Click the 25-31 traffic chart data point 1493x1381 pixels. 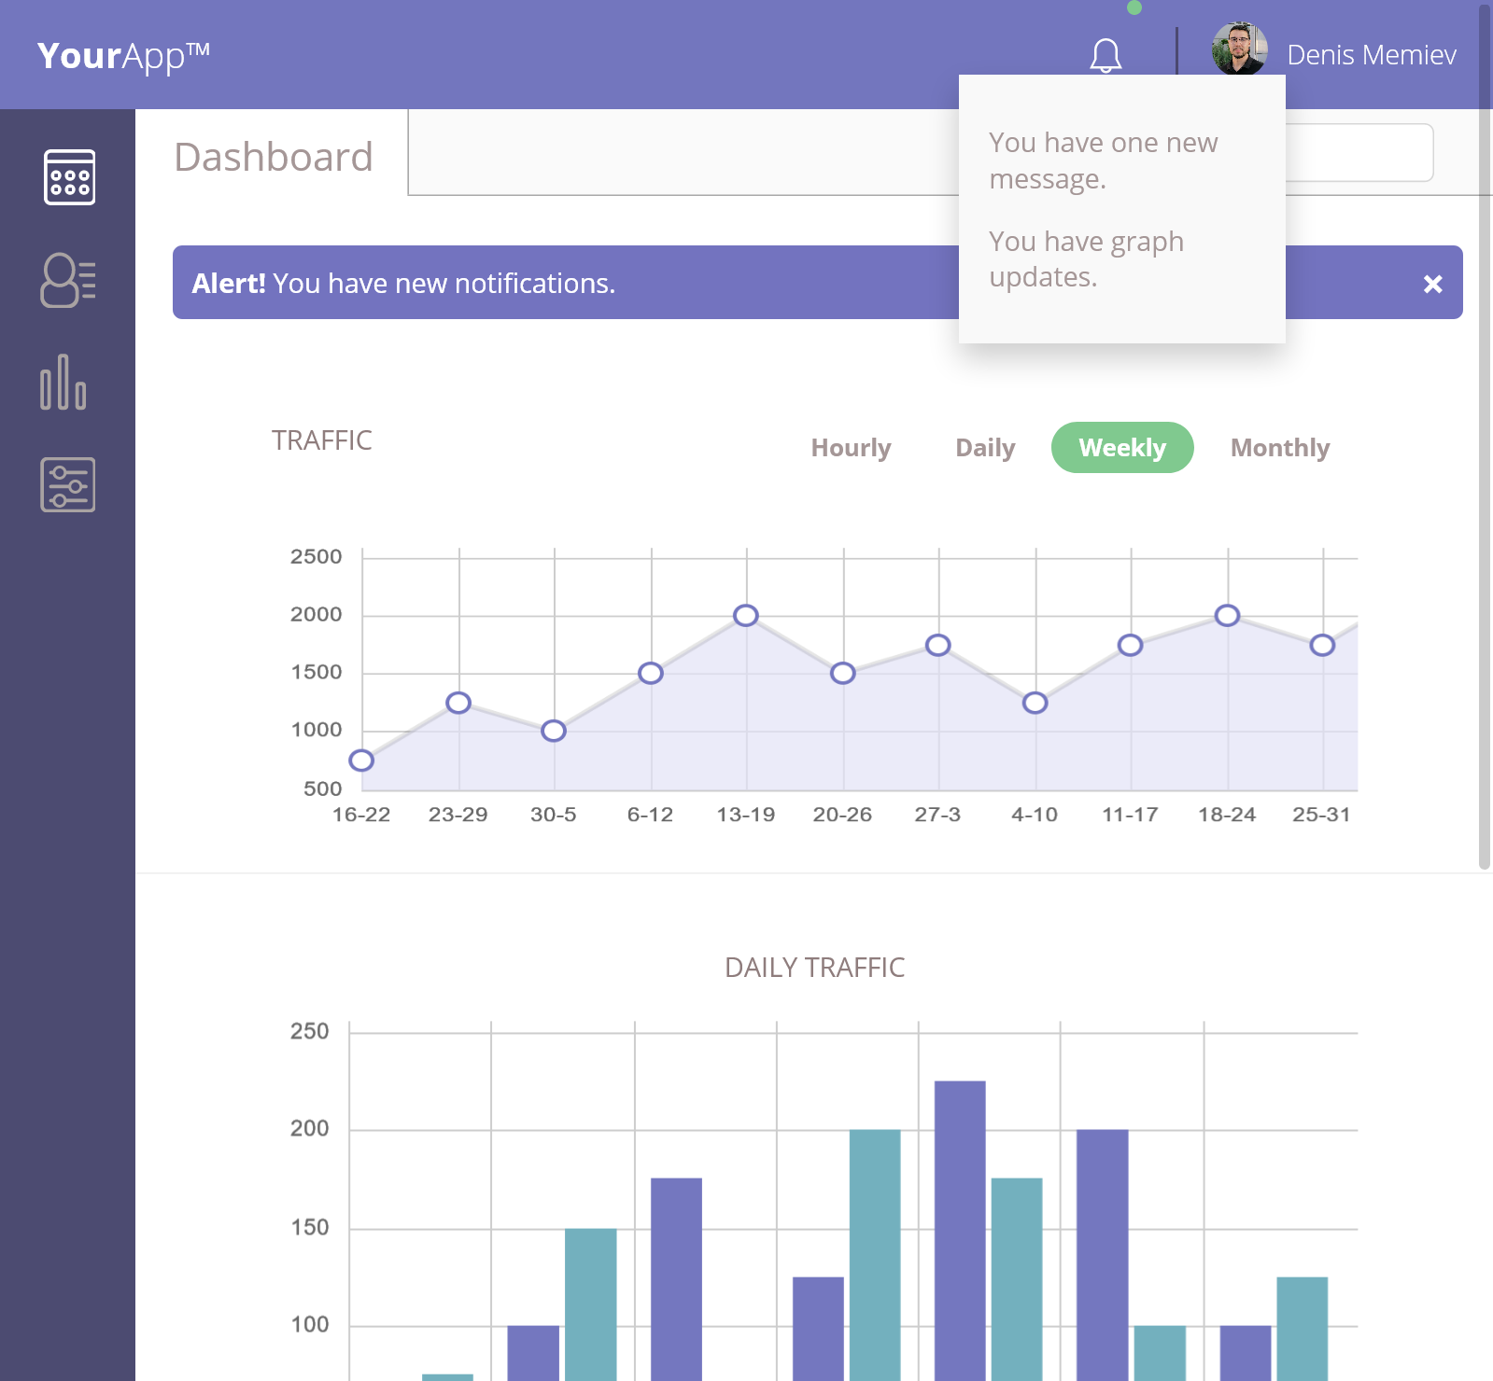tap(1322, 645)
